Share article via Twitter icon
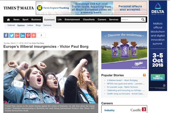The height and width of the screenshot is (113, 170). pos(12,35)
